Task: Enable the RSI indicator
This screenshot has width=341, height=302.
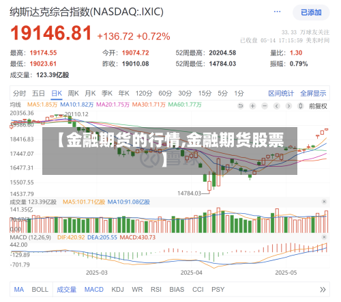Action: tap(156, 290)
